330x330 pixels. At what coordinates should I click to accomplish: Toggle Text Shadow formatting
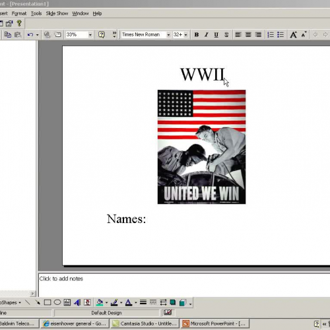click(x=226, y=35)
